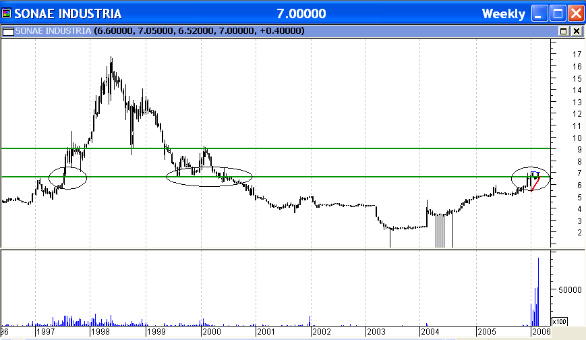This screenshot has width=586, height=340.
Task: Click the 10 price scale label
Action: coord(577,138)
